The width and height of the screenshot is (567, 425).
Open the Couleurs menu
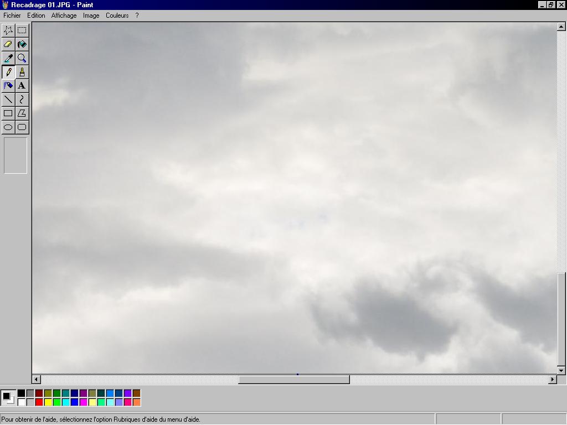117,15
